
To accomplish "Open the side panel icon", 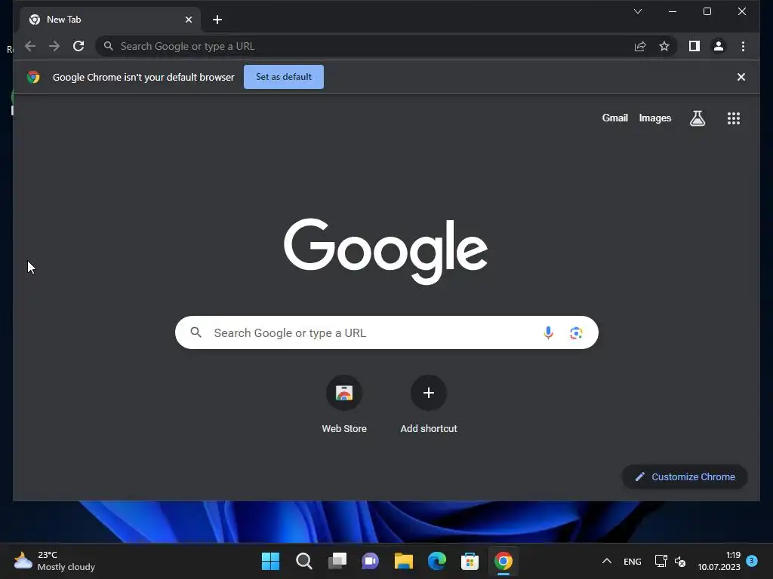I will [694, 46].
